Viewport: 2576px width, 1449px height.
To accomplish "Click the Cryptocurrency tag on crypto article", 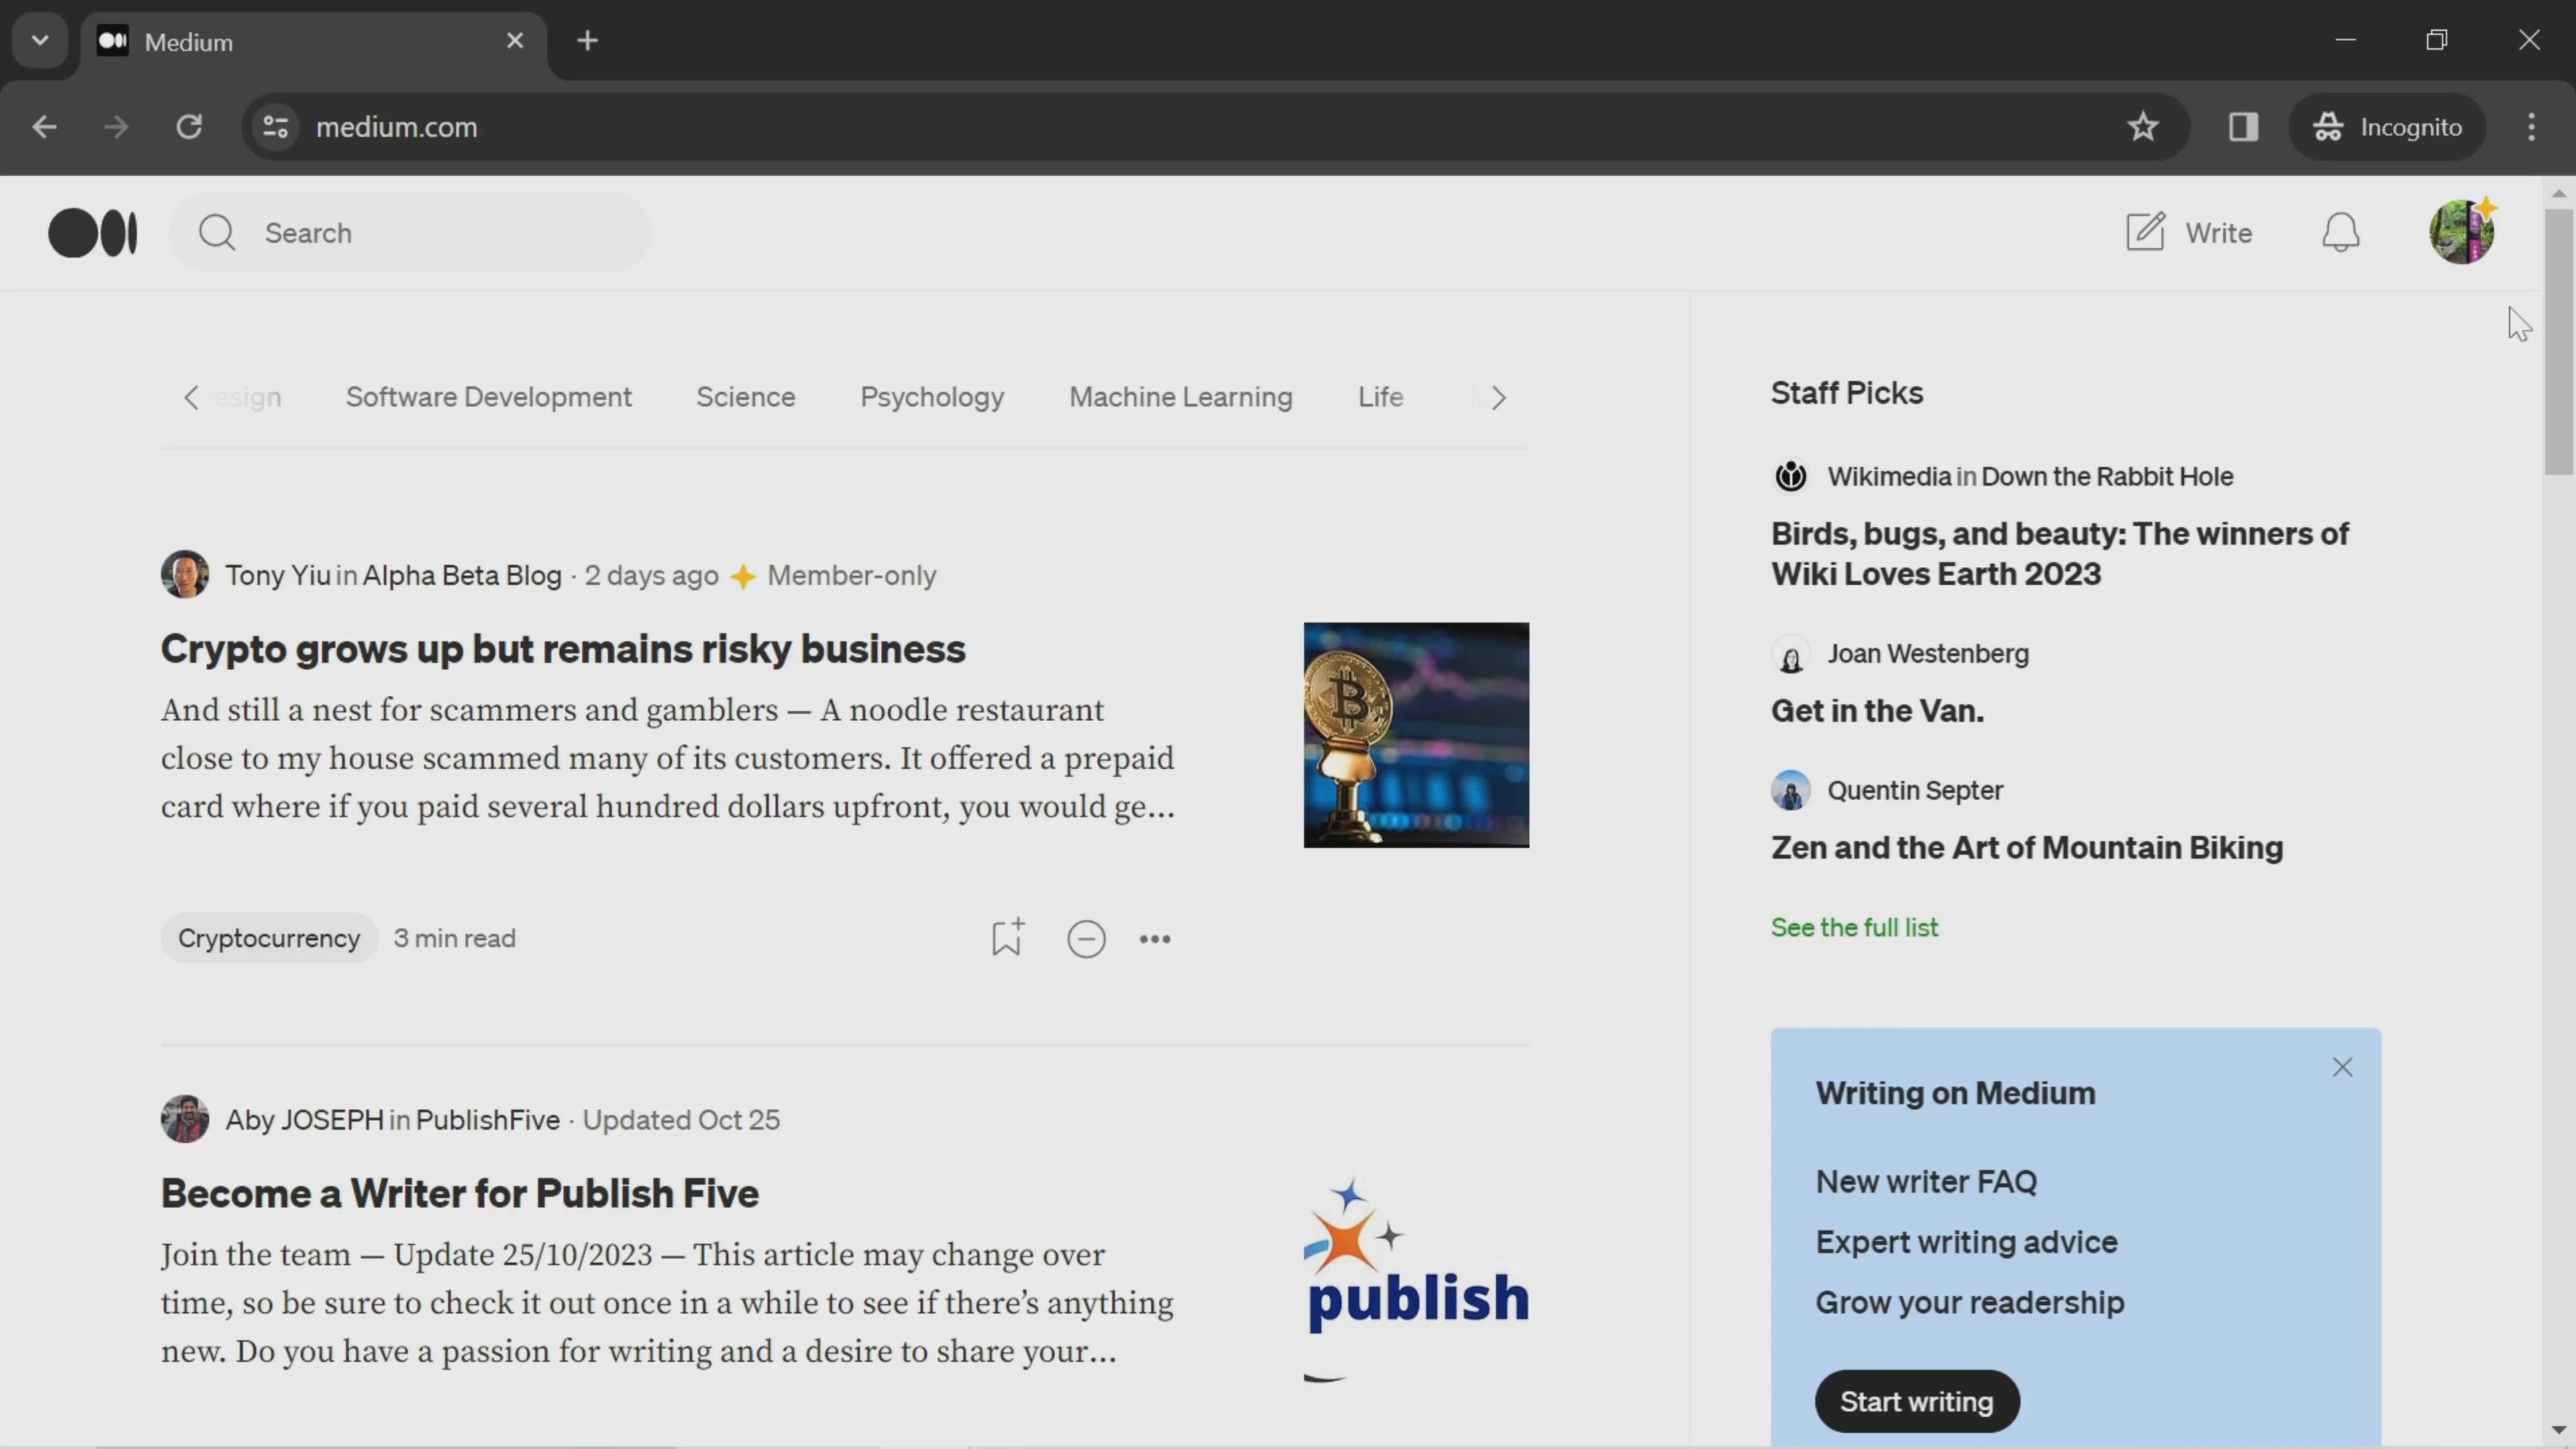I will tap(269, 938).
